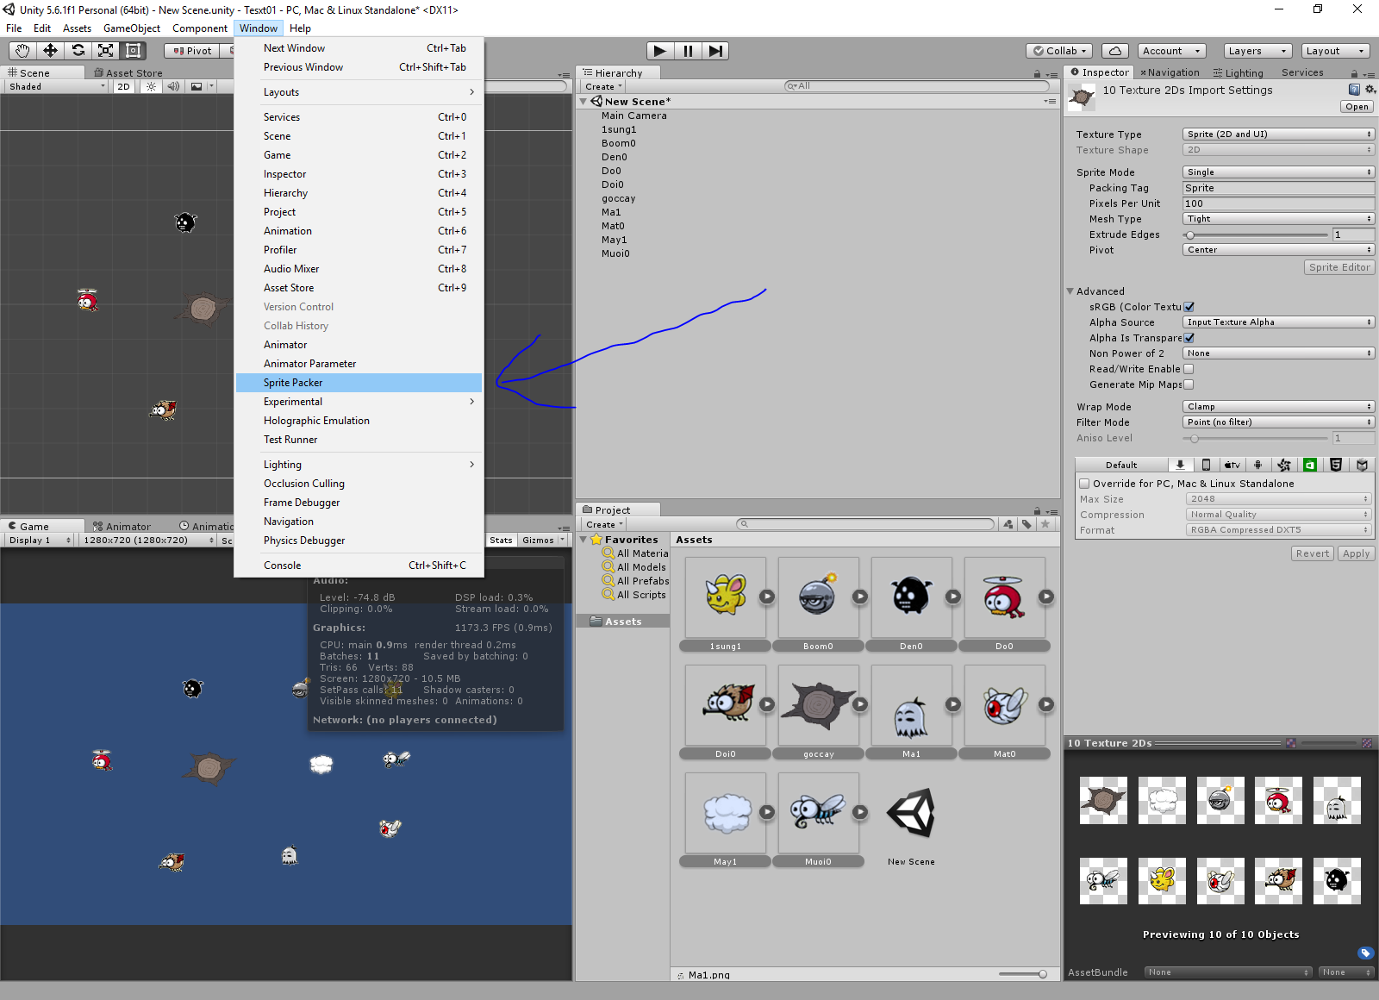Enable Generate Mip Maps
The image size is (1379, 1000).
1189,384
